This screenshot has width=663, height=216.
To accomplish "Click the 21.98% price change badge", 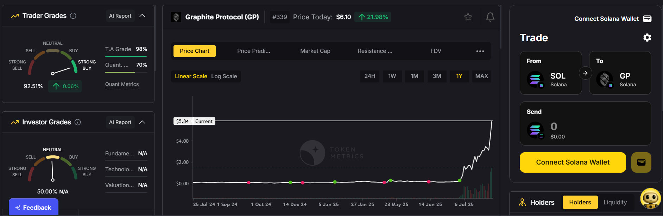I will [373, 17].
